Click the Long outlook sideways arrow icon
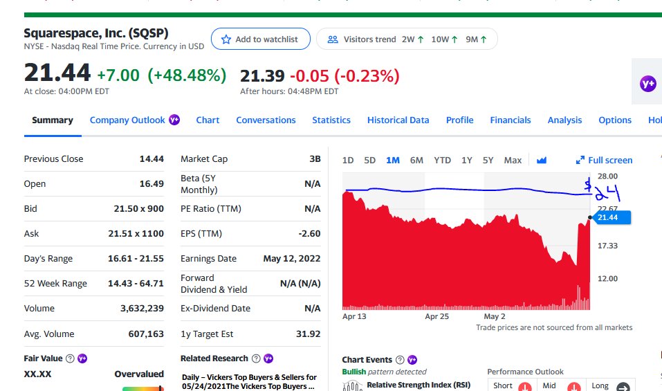This screenshot has height=391, width=662. point(623,388)
